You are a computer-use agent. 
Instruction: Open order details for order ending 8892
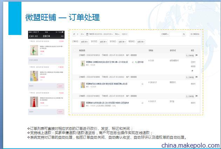click(190, 96)
